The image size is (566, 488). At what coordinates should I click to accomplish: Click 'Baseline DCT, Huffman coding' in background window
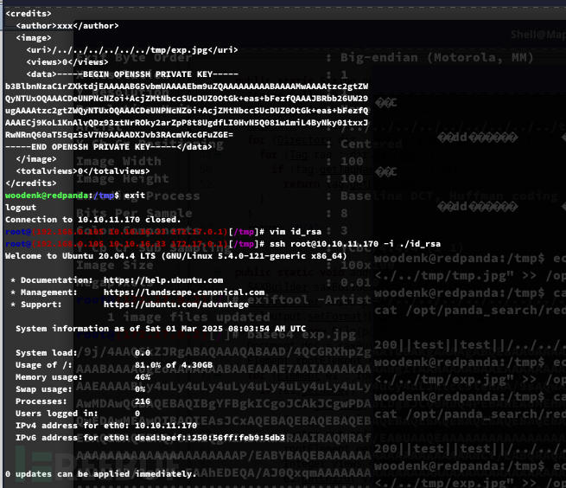pyautogui.click(x=449, y=196)
